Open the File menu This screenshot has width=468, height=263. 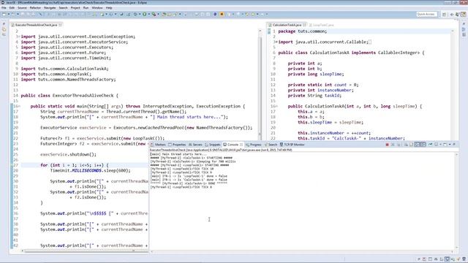[x=4, y=8]
